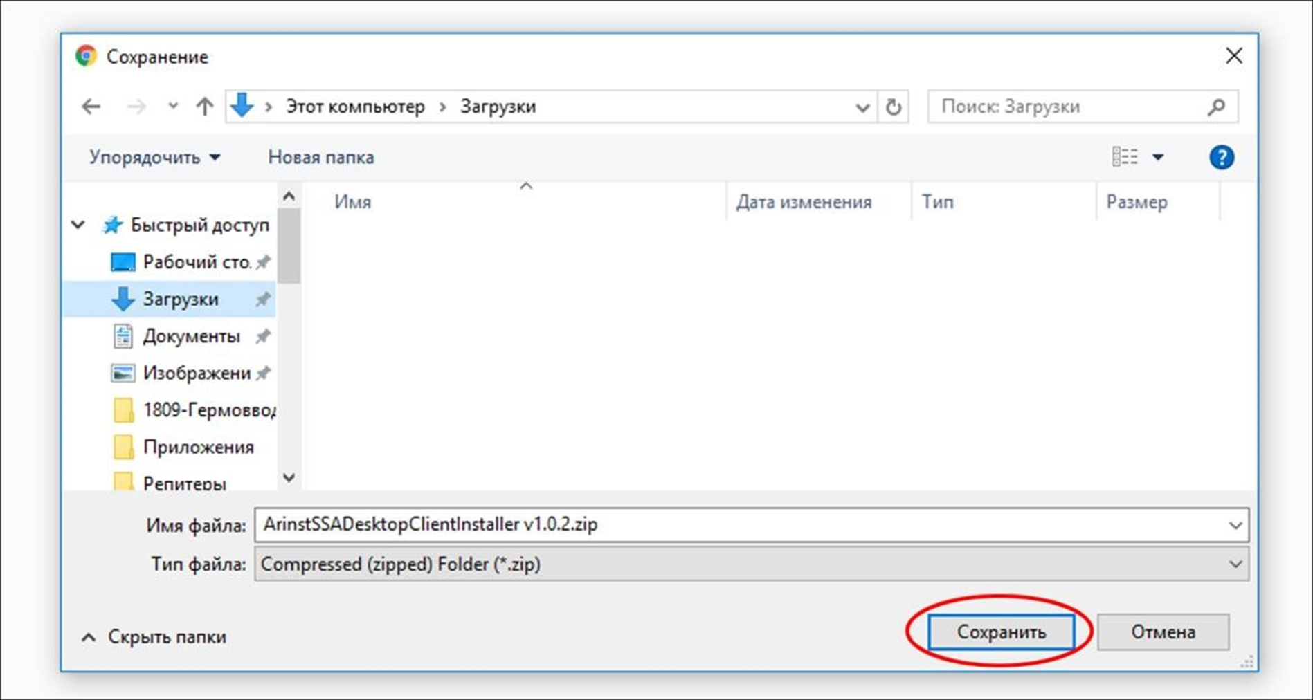Click the pin icon next to Документы
This screenshot has width=1313, height=700.
click(263, 337)
